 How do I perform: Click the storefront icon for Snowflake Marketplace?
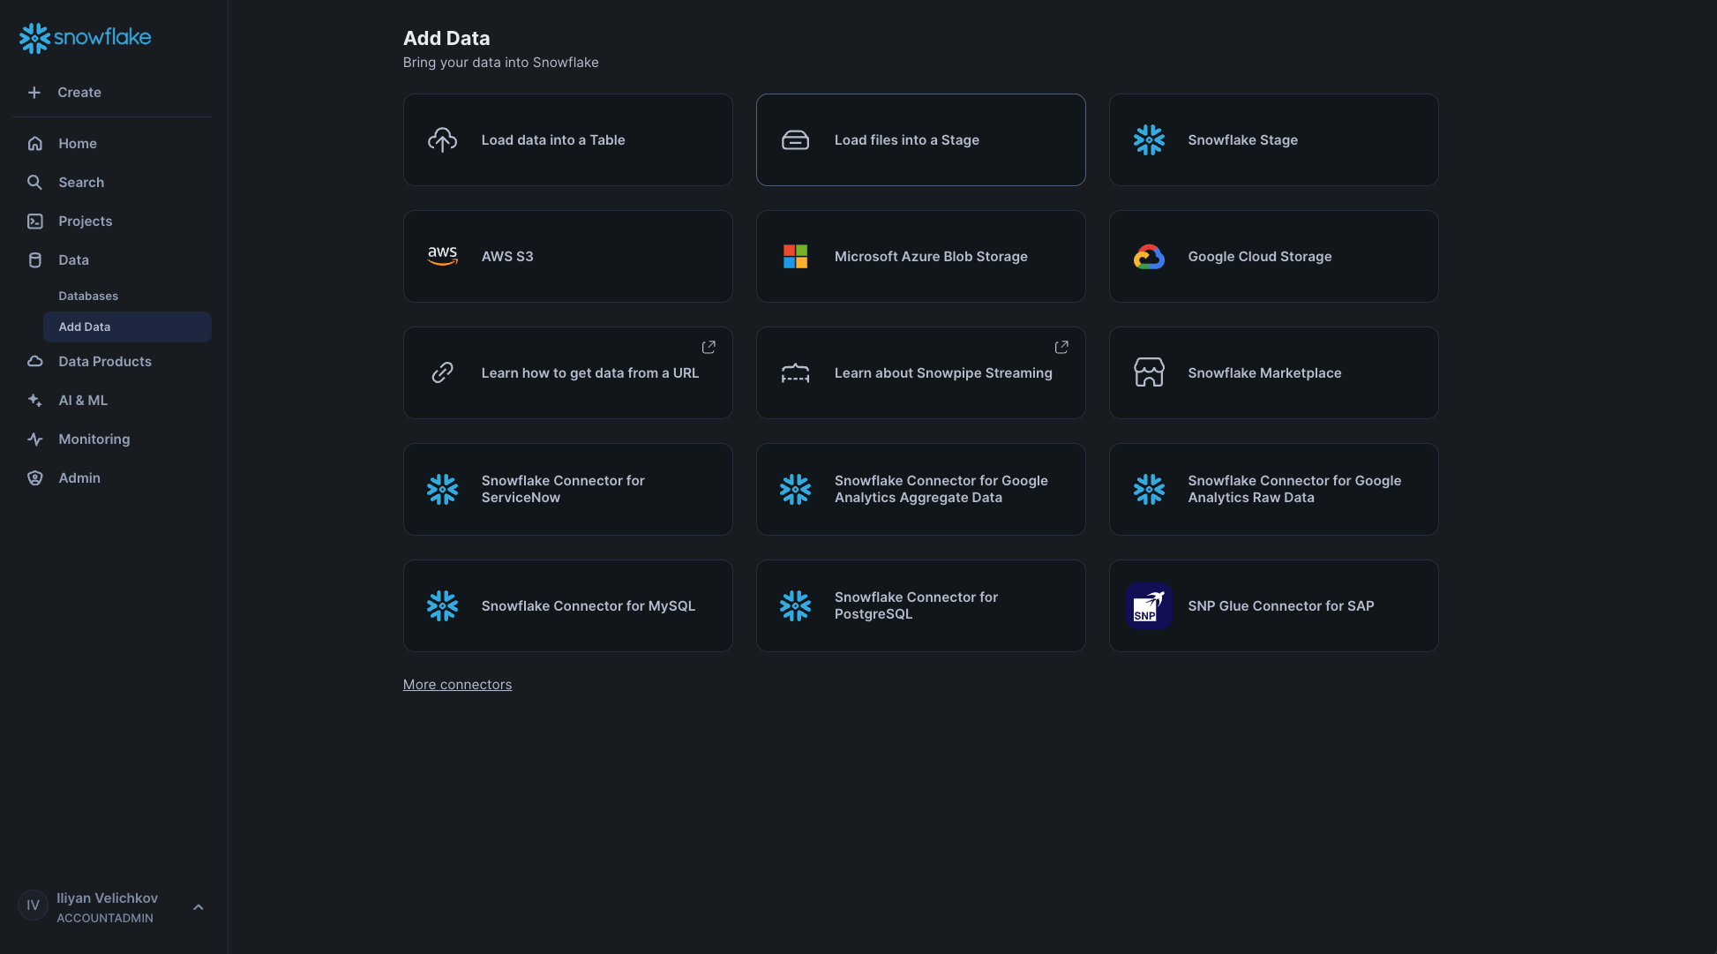coord(1149,373)
